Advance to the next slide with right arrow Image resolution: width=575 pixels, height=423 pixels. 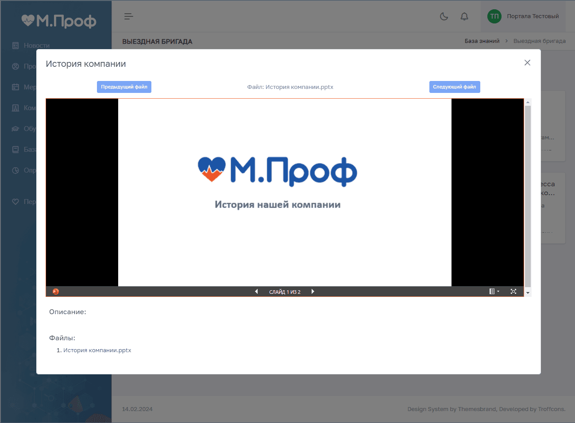coord(313,292)
